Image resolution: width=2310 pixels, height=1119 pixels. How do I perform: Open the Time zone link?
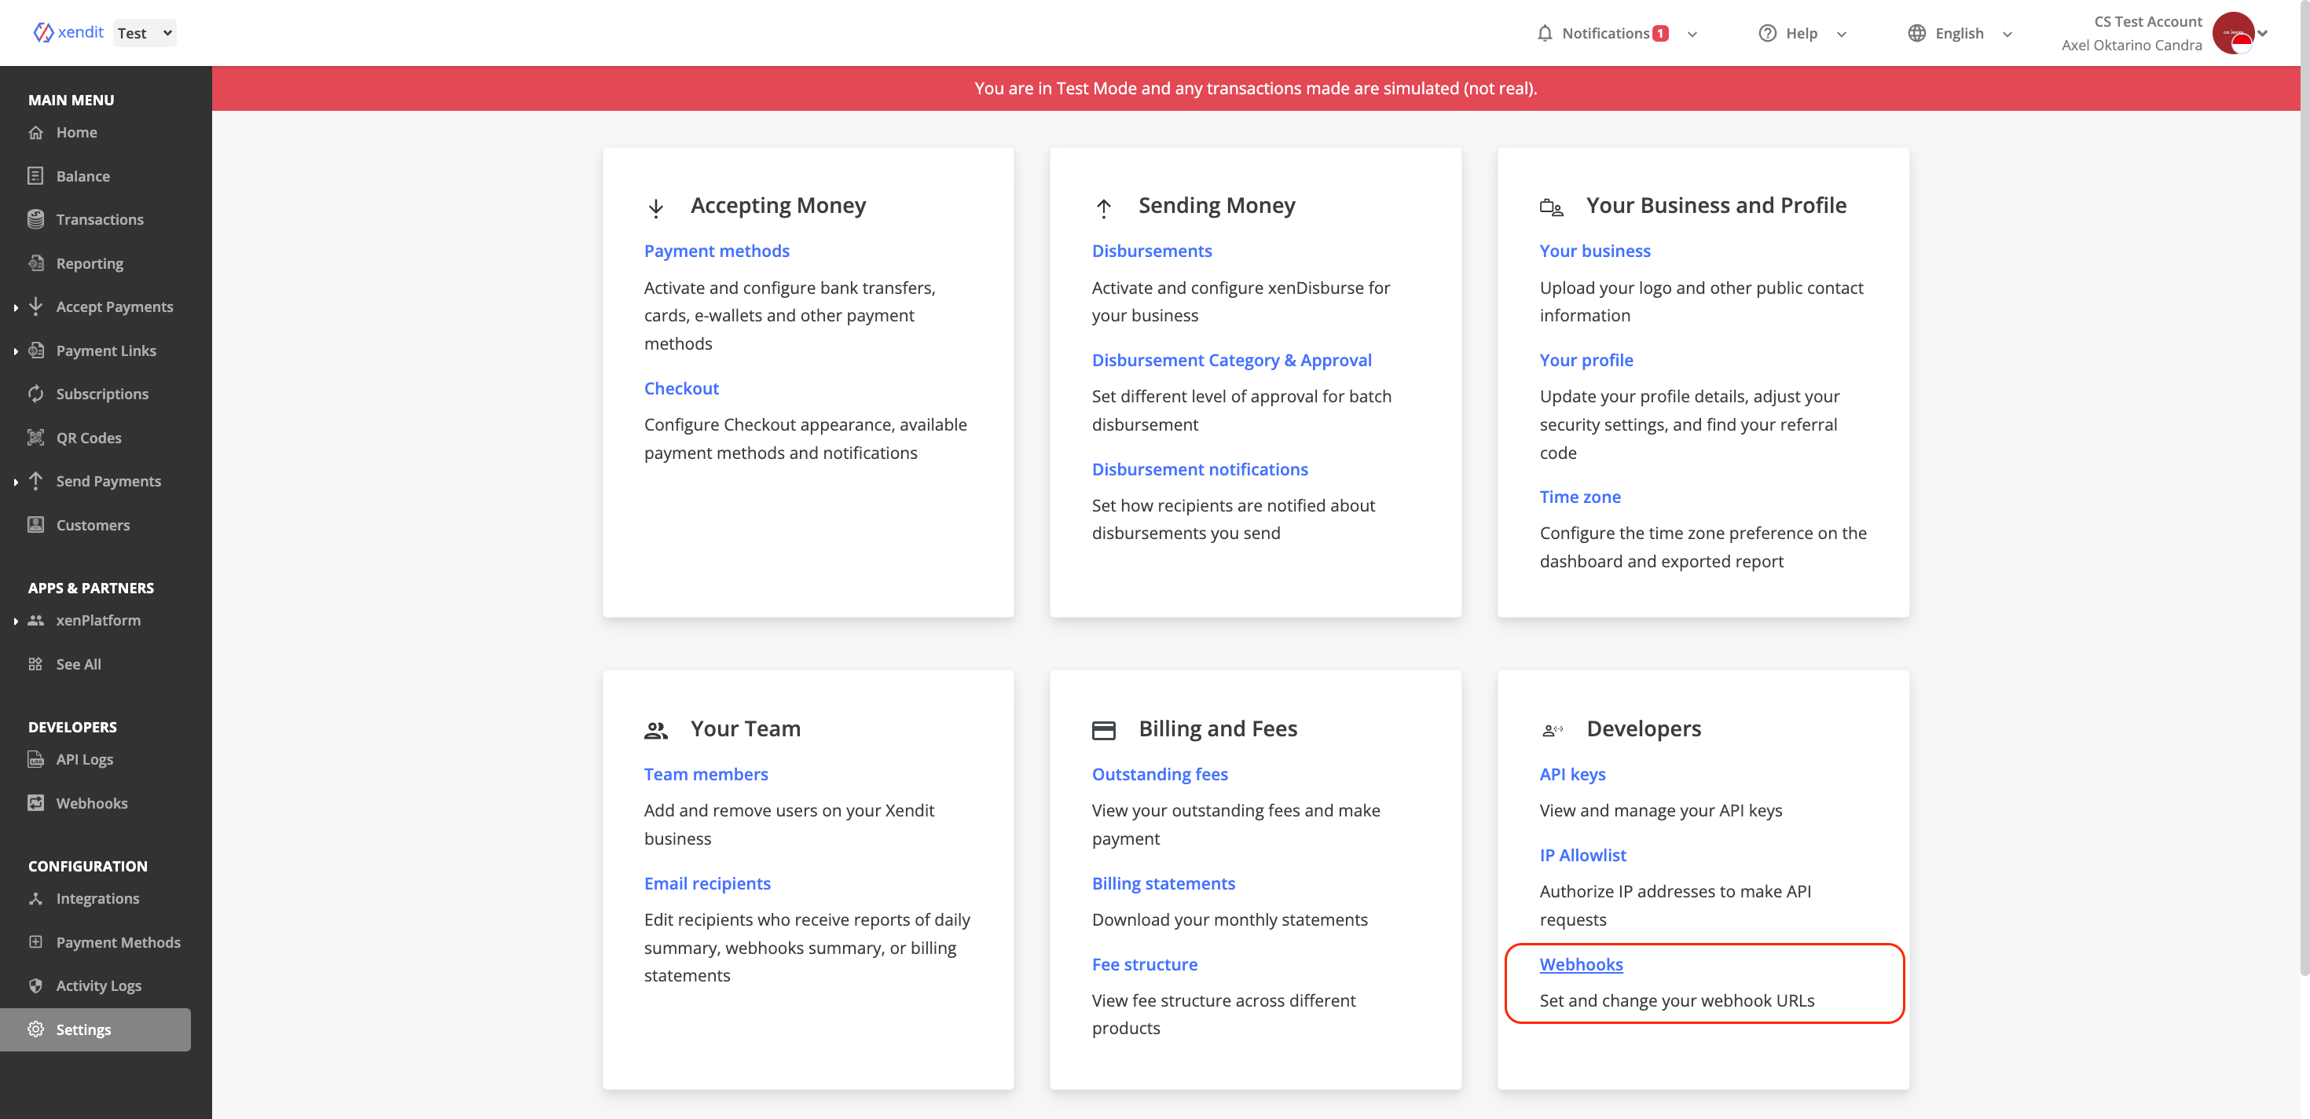tap(1580, 497)
